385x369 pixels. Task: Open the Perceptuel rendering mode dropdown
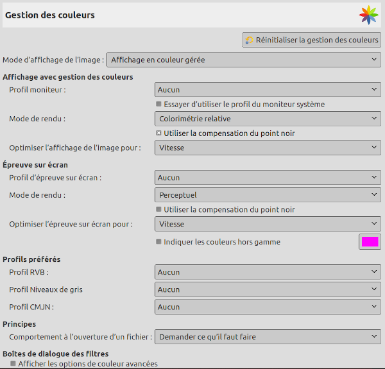point(268,195)
